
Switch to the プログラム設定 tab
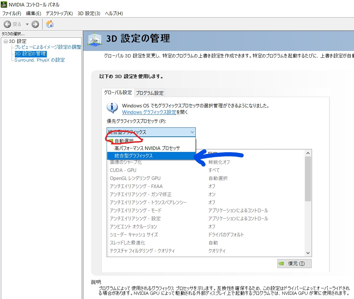point(150,93)
